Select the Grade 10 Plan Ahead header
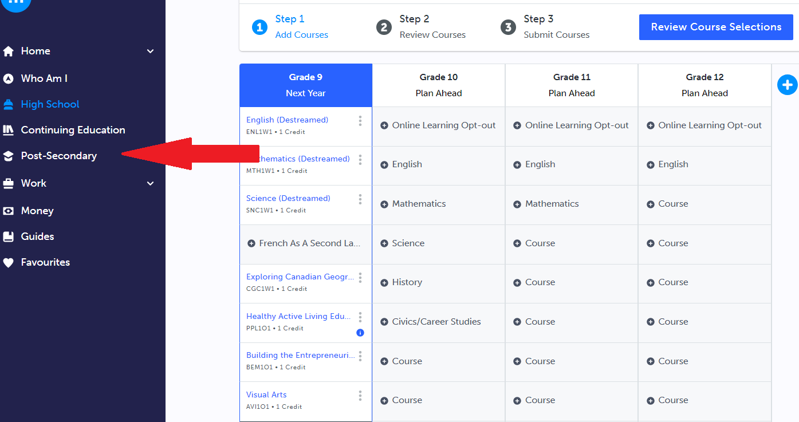 coord(439,85)
